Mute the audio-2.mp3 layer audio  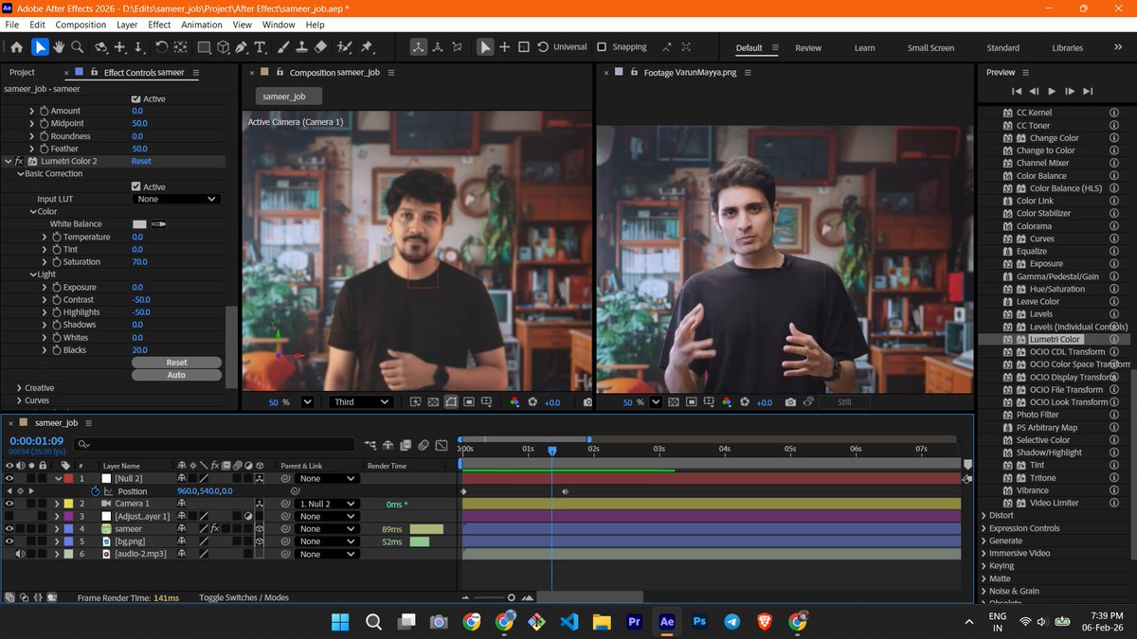point(20,553)
